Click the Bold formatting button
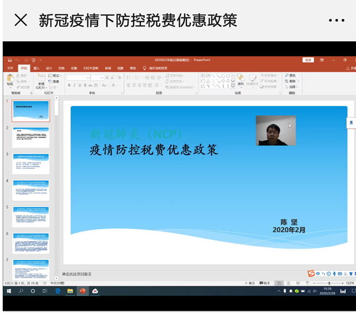 (x=69, y=85)
